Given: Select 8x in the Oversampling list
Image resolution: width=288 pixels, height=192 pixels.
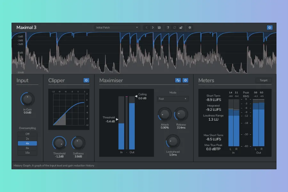Looking at the screenshot, I should coord(28,148).
